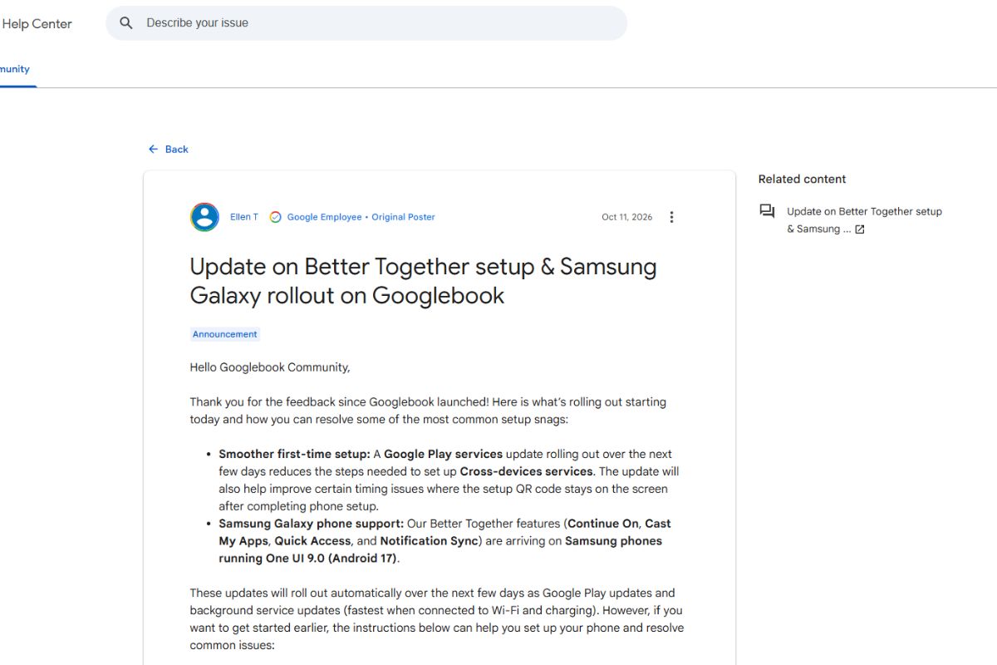Go Back to the previous page

click(168, 150)
